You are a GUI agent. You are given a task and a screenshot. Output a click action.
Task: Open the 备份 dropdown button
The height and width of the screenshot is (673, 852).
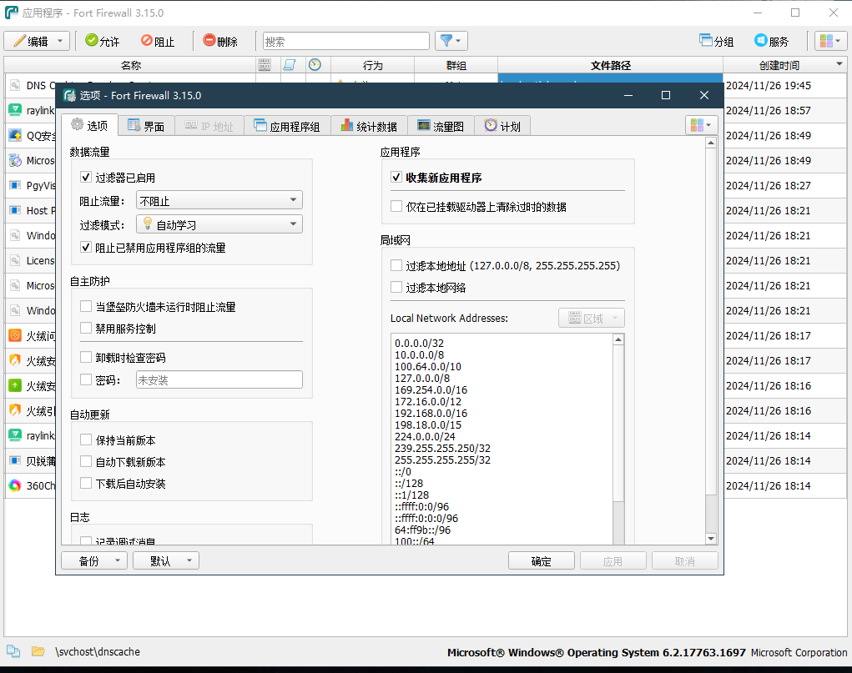(94, 560)
